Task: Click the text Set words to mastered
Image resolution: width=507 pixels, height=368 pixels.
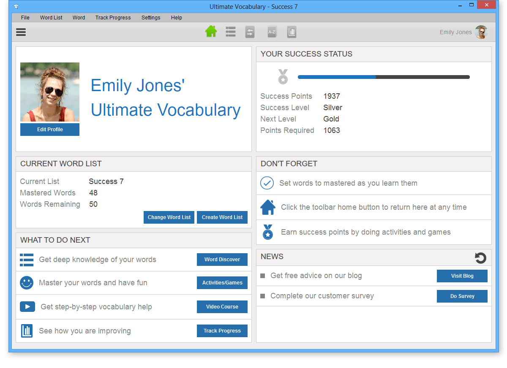Action: tap(348, 183)
